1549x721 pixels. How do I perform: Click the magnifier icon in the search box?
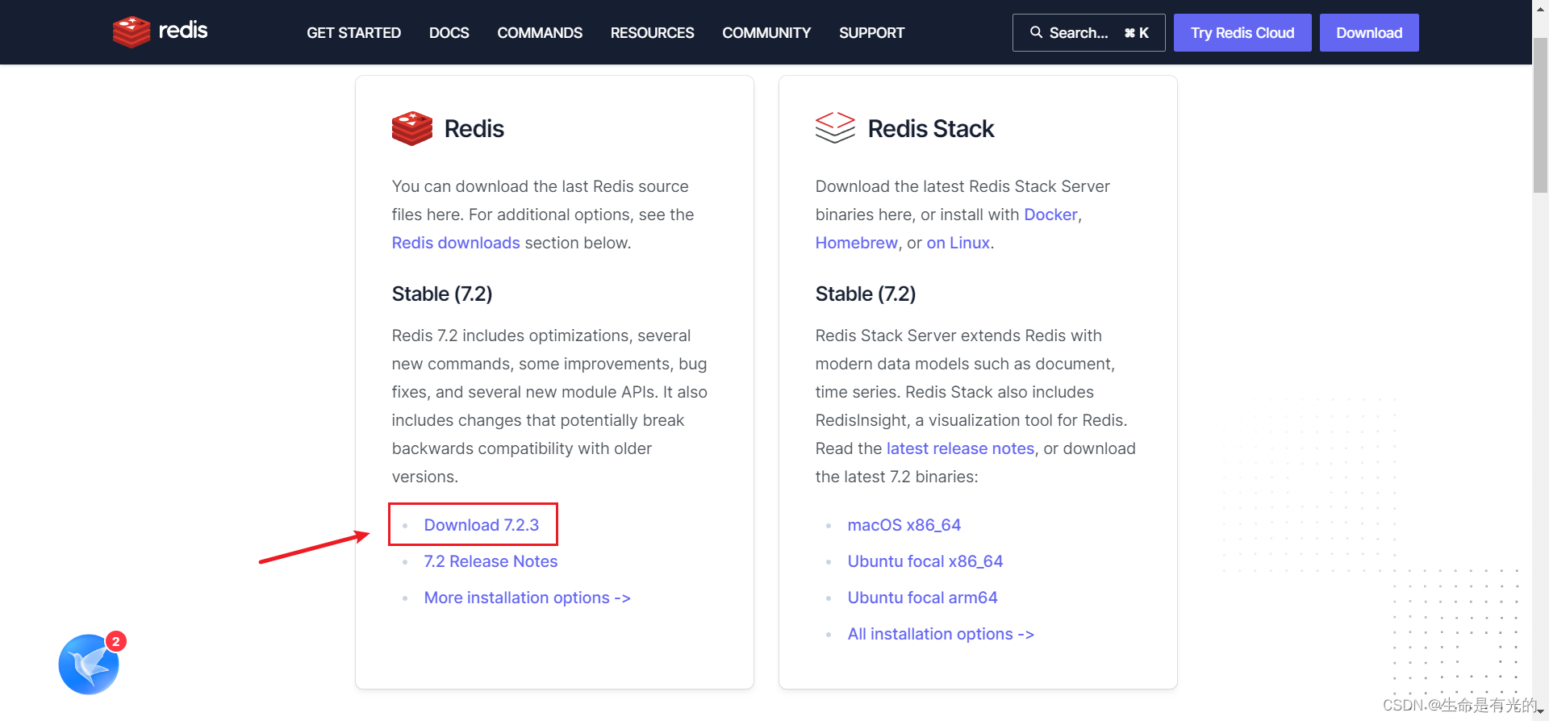point(1036,32)
